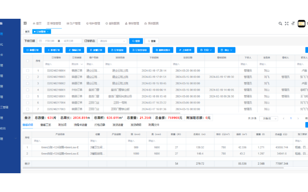Check the row 3 order checkbox
308x192 pixels.
(28, 84)
